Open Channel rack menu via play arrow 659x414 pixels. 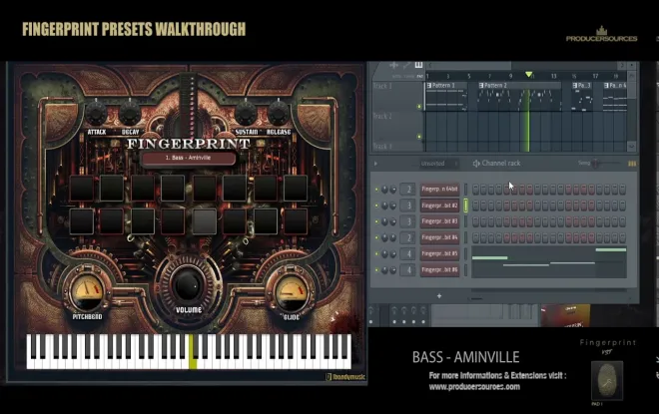[x=375, y=164]
